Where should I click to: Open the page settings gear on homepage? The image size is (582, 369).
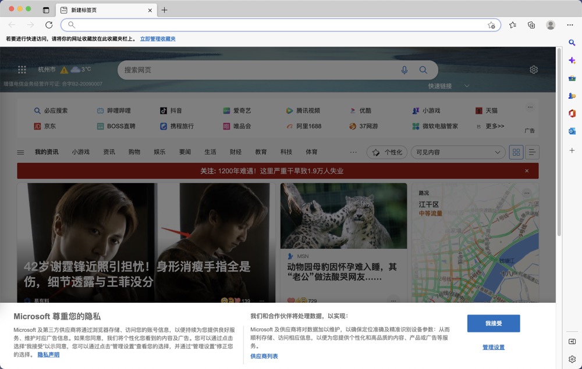534,69
